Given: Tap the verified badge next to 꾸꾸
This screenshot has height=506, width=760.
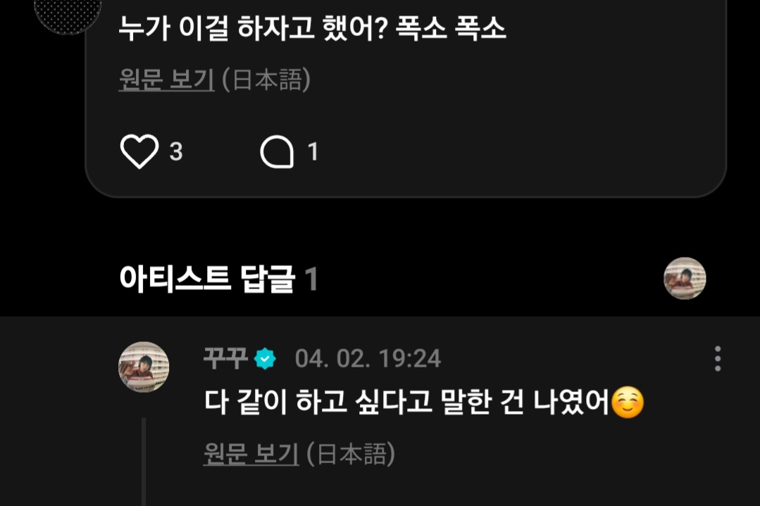Looking at the screenshot, I should click(x=265, y=359).
